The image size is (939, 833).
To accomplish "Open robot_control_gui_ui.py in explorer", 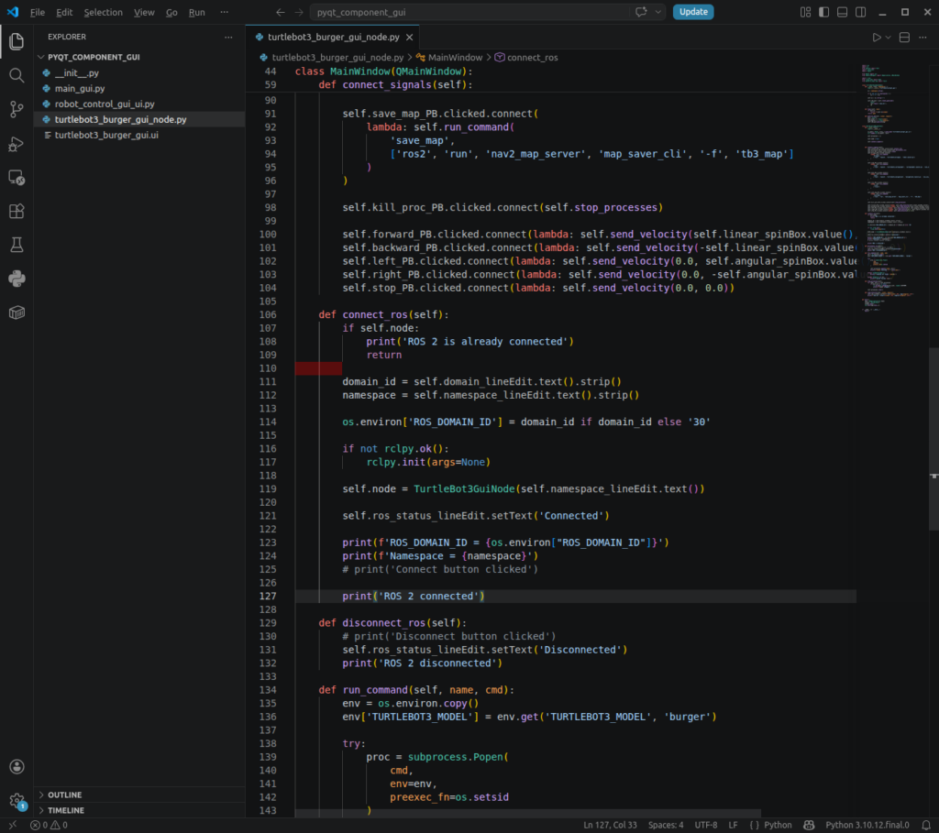I will [140, 104].
